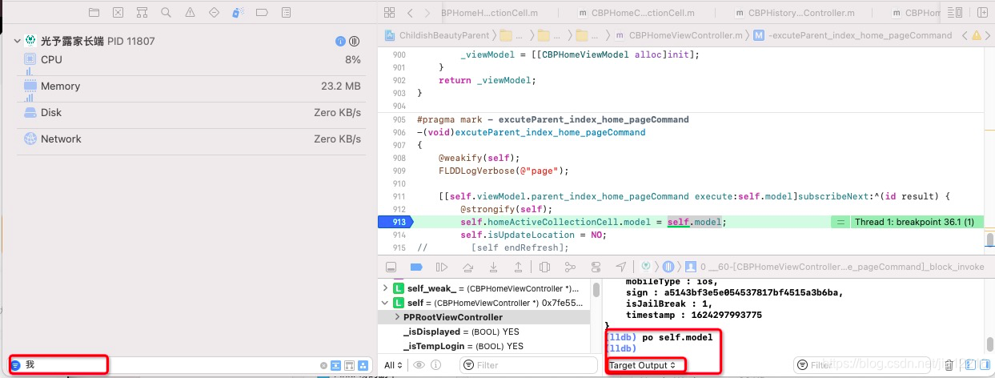Toggle first navigator filter option button

[336, 365]
